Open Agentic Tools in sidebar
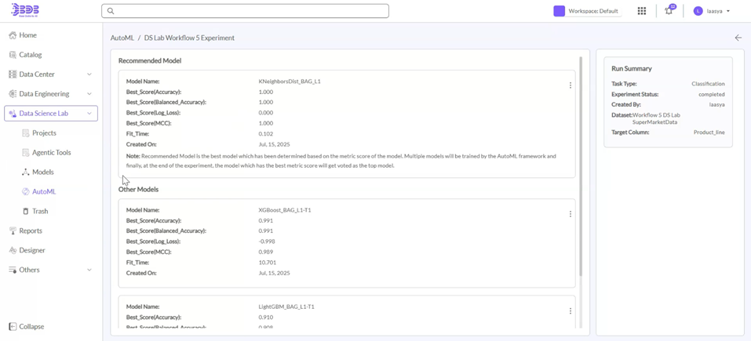This screenshot has height=341, width=751. 52,153
